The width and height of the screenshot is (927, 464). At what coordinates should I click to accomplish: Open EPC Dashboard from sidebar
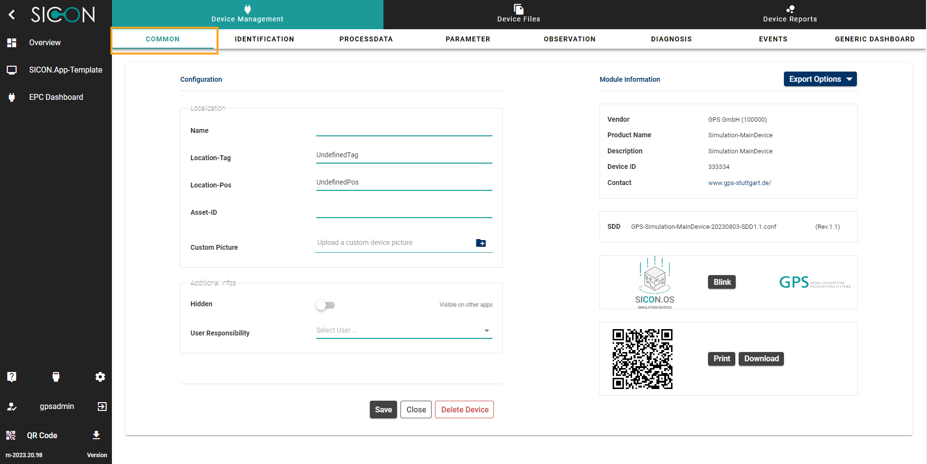[x=56, y=97]
